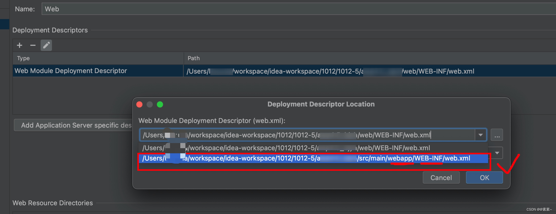Open the dropdown arrow behind the dialog's right edge

tap(497, 153)
